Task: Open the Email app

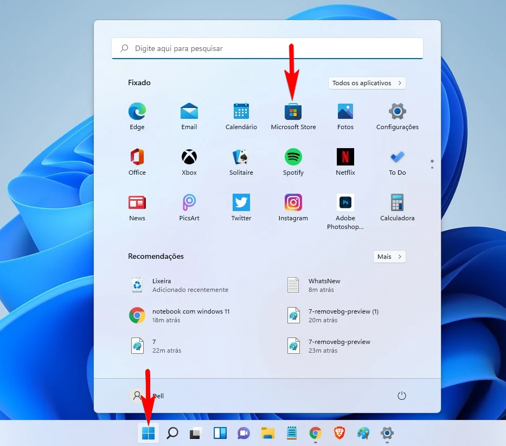Action: 189,116
